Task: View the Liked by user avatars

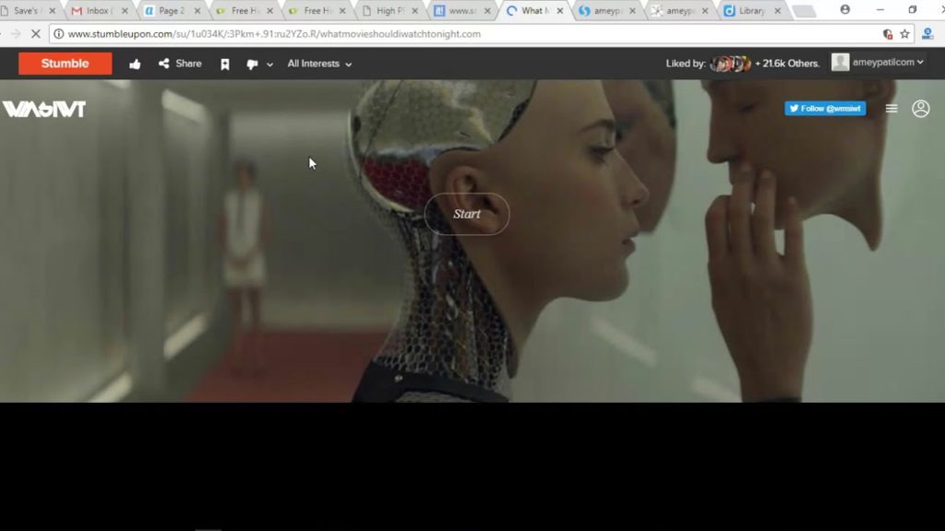Action: click(730, 64)
